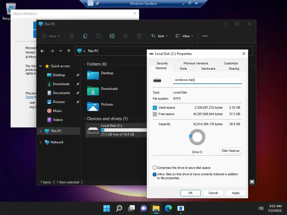Switch to the Hardware tab
The image size is (287, 215).
tap(208, 69)
